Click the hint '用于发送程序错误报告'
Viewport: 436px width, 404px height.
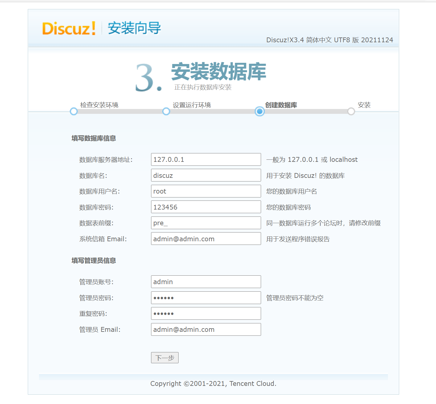[298, 239]
